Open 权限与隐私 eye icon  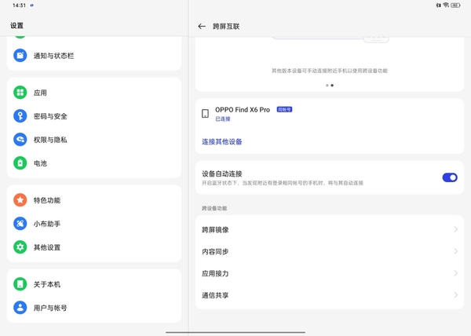(x=20, y=140)
